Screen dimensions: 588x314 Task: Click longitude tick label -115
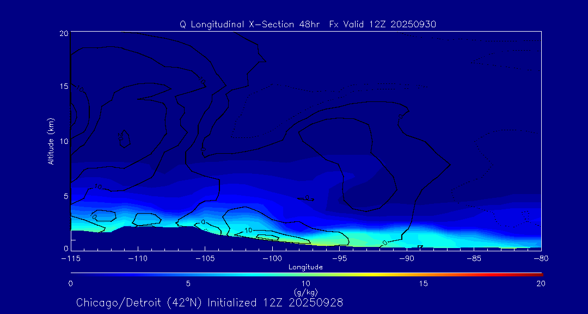pos(70,259)
